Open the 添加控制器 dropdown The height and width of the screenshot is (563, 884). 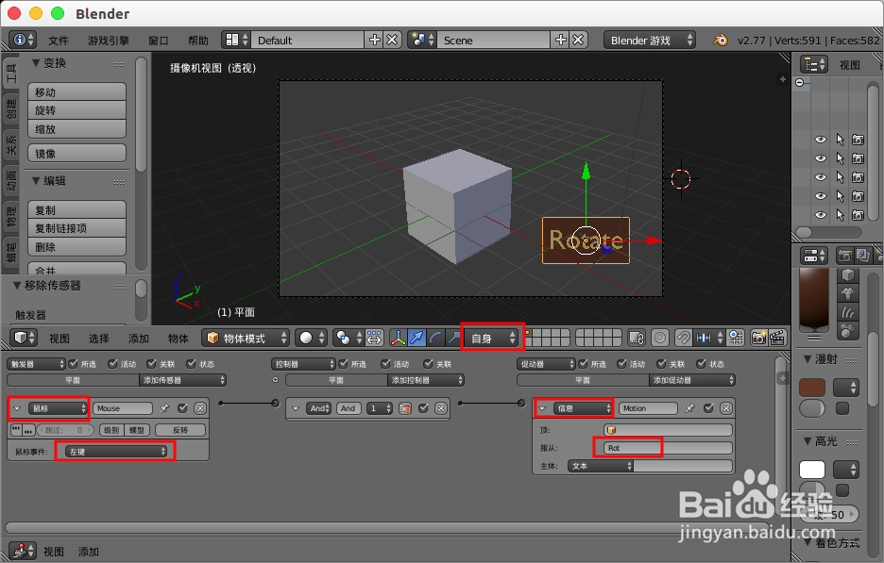426,380
